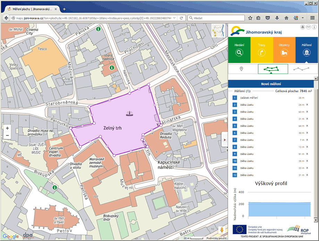Open the Podmínky použití terms link

click(217, 238)
